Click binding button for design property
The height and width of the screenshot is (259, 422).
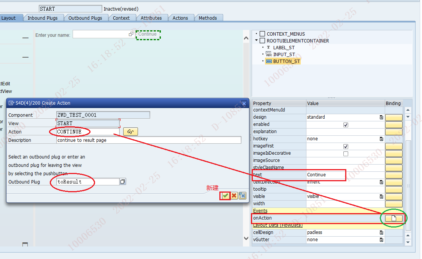pos(394,118)
